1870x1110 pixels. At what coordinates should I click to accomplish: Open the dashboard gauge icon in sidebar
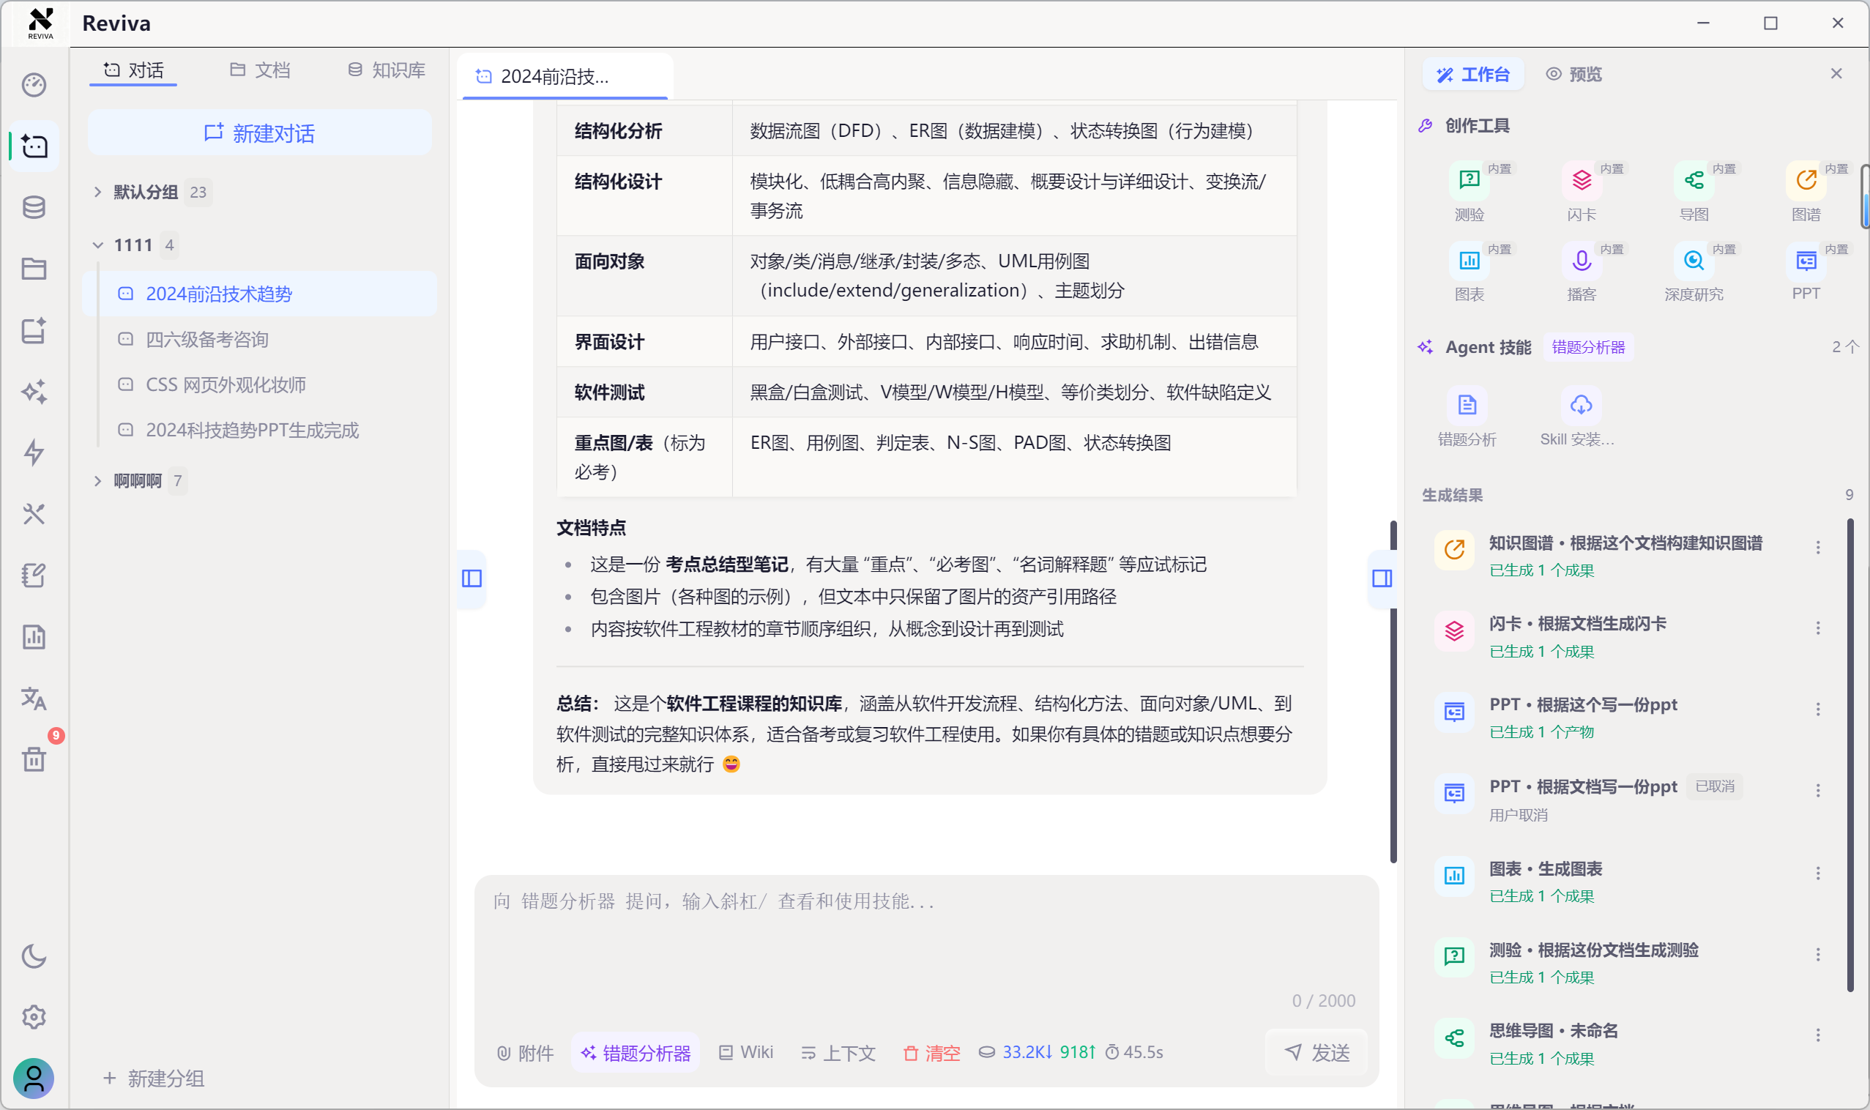(34, 84)
